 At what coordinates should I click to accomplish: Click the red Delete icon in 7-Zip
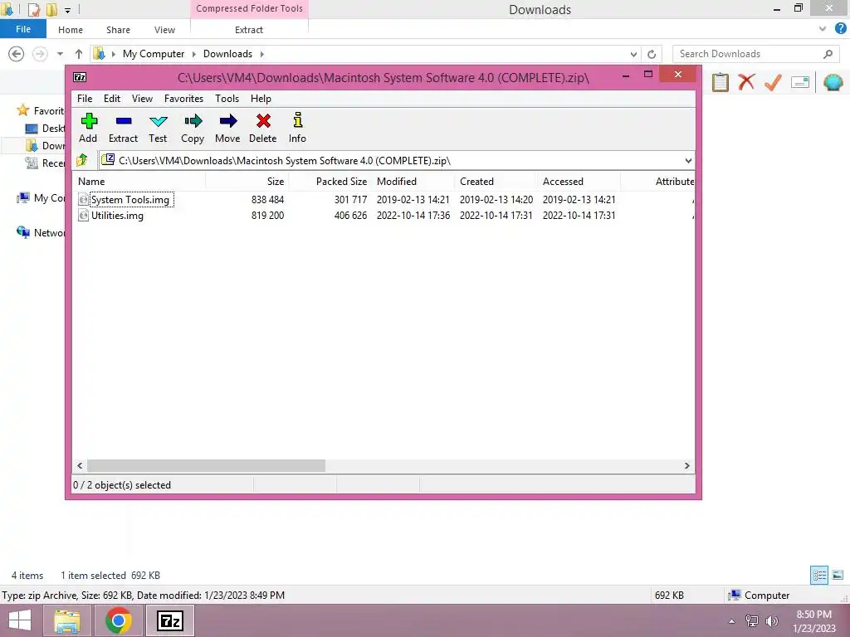point(263,121)
